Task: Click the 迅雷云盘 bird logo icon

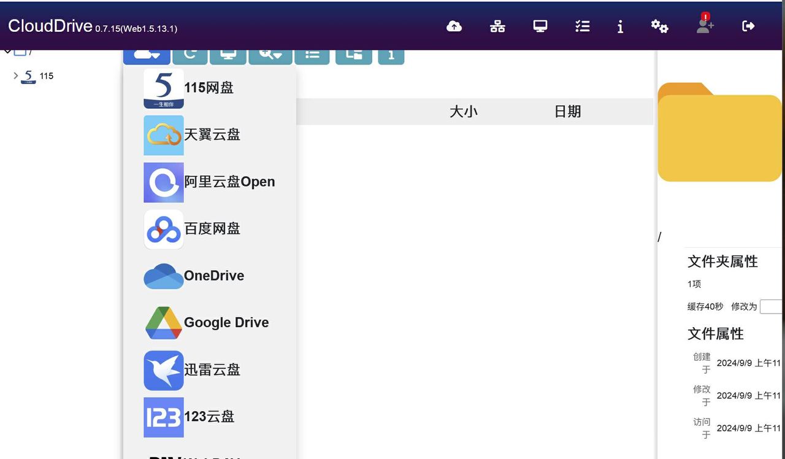Action: pos(164,370)
